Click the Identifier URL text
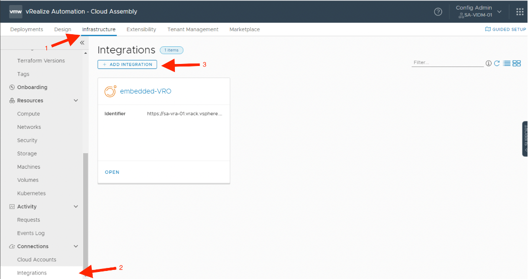Viewport: 528px width, 279px height. pos(184,114)
